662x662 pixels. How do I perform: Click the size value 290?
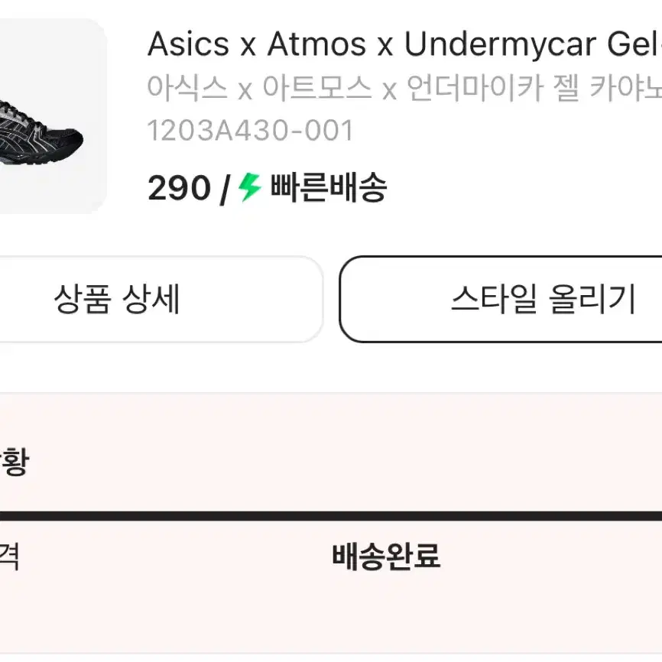[179, 188]
